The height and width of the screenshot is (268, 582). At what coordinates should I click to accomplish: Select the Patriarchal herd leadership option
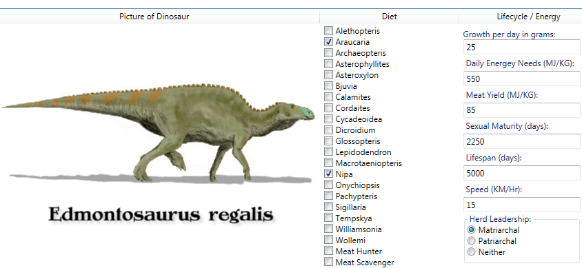pos(472,240)
